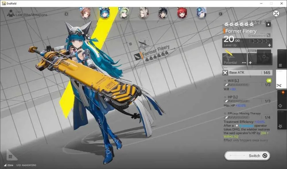Select the red-haired operator portrait

pyautogui.click(x=182, y=13)
